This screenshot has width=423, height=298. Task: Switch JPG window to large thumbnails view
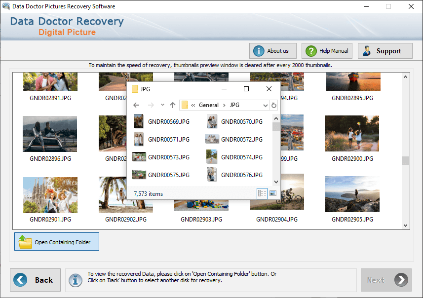273,193
